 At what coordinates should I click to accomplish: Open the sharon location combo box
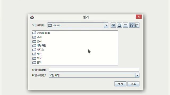click(78, 25)
